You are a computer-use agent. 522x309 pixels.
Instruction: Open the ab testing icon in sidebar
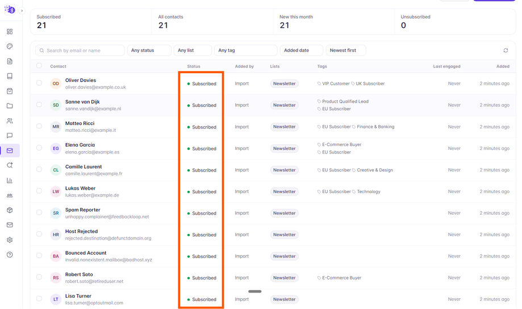[10, 195]
